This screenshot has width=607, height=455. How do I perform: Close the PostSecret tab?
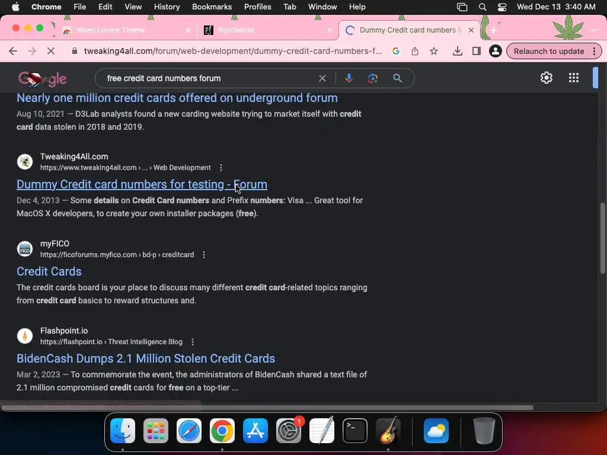tap(330, 30)
